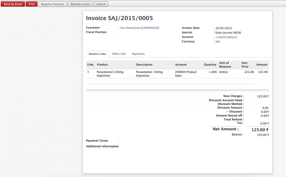Click the Account column header
This screenshot has height=177, width=286.
(181, 65)
